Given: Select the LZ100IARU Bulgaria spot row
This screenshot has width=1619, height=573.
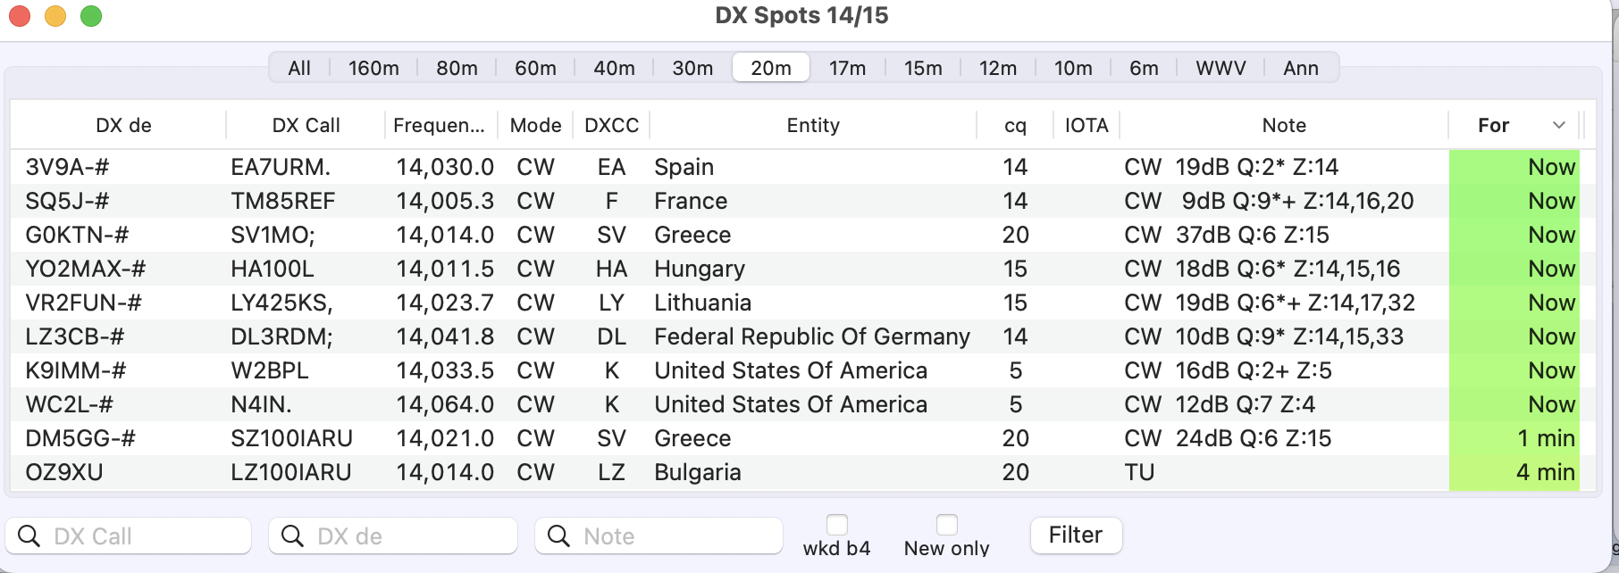Looking at the screenshot, I should pos(625,472).
